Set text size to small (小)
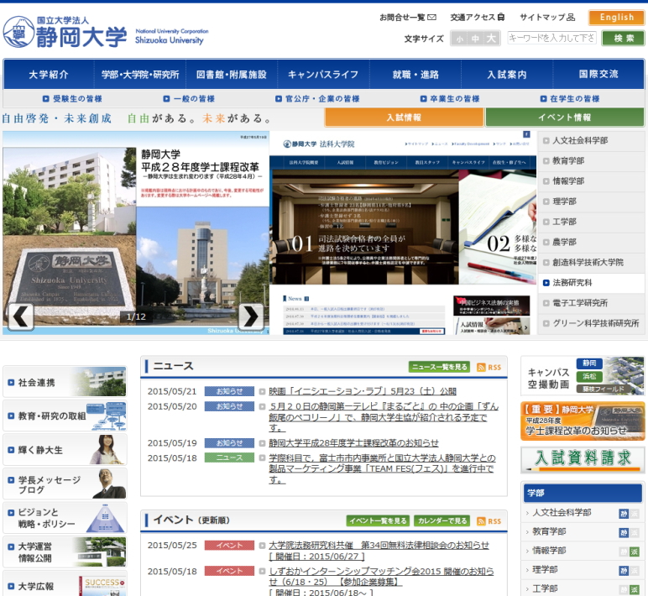This screenshot has height=596, width=648. tap(459, 39)
